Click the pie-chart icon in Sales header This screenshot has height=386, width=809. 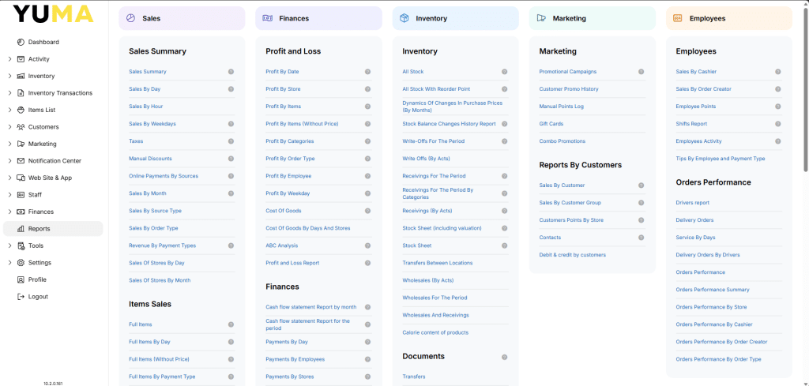[x=130, y=18]
